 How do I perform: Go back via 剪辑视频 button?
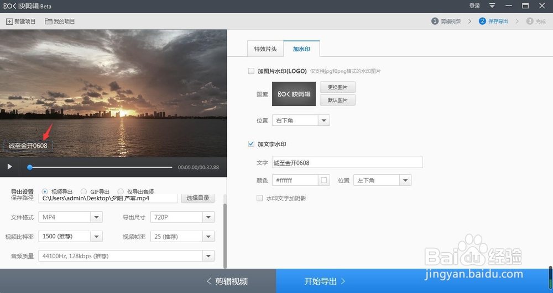coord(227,281)
